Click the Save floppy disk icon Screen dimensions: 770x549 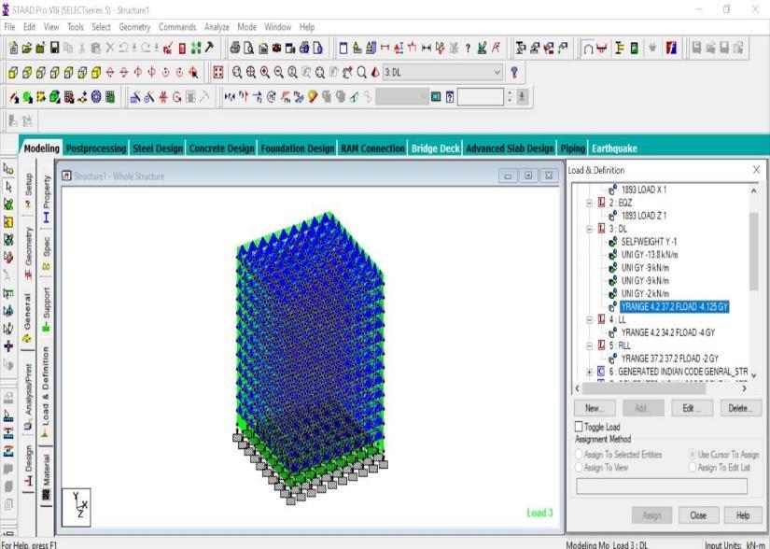[x=54, y=48]
